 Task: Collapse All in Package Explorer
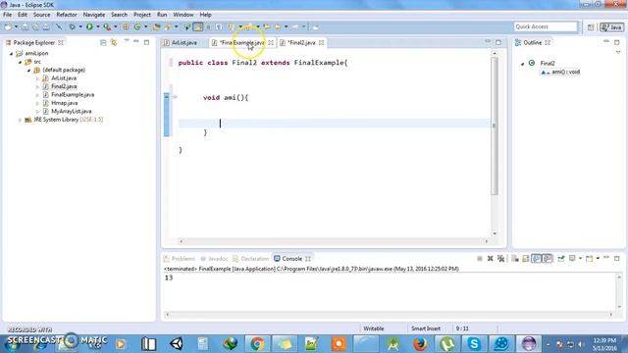click(x=103, y=42)
